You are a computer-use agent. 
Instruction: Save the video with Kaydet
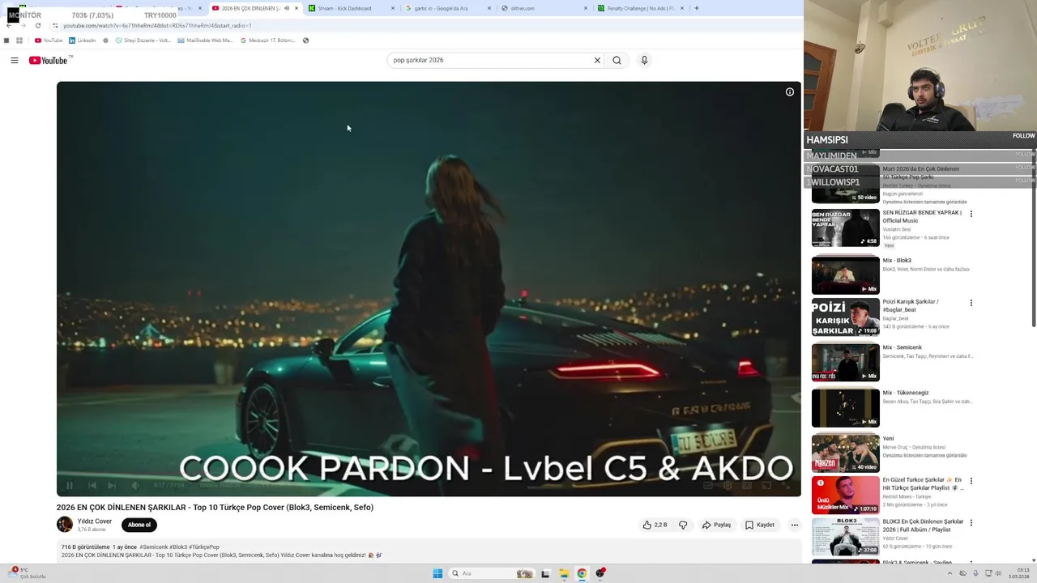click(x=760, y=525)
